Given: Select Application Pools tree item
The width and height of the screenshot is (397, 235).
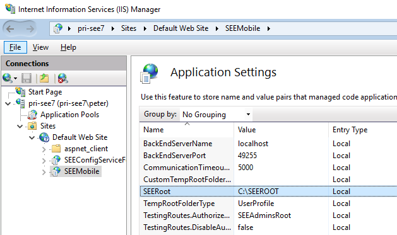Looking at the screenshot, I should 69,115.
